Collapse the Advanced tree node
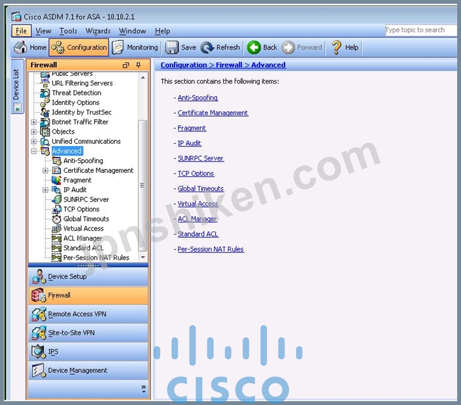The width and height of the screenshot is (461, 405). pyautogui.click(x=34, y=151)
